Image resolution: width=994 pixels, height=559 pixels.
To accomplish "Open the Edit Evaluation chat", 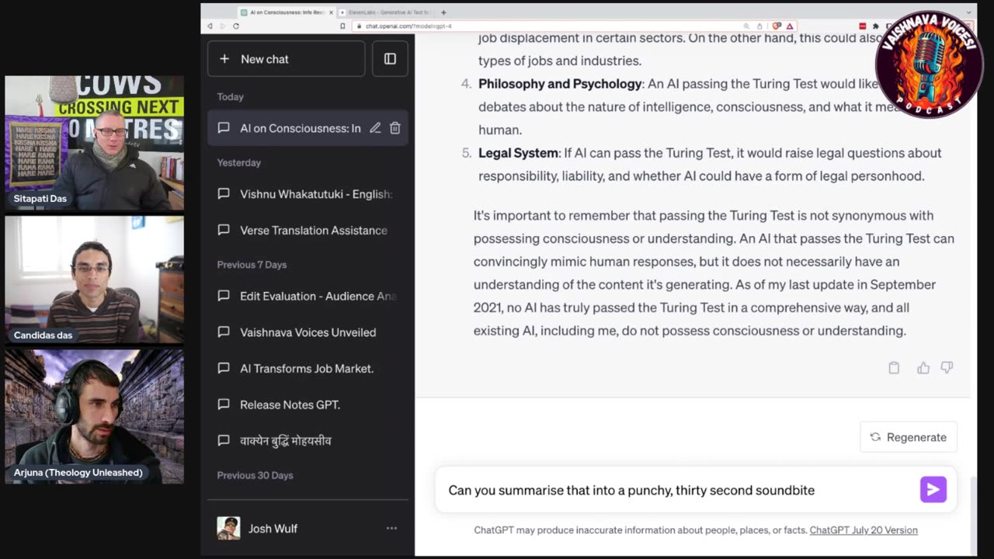I will (x=308, y=296).
